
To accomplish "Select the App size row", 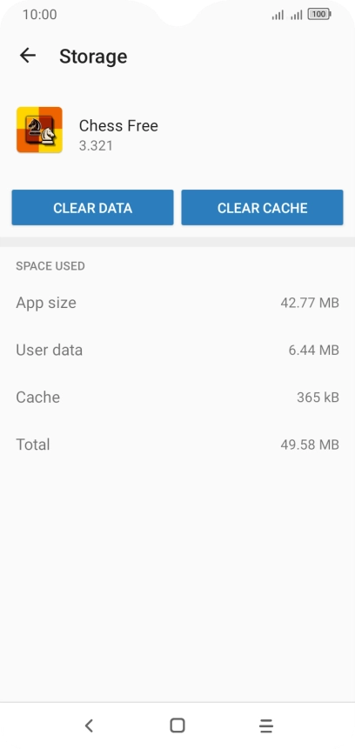I will pyautogui.click(x=177, y=303).
